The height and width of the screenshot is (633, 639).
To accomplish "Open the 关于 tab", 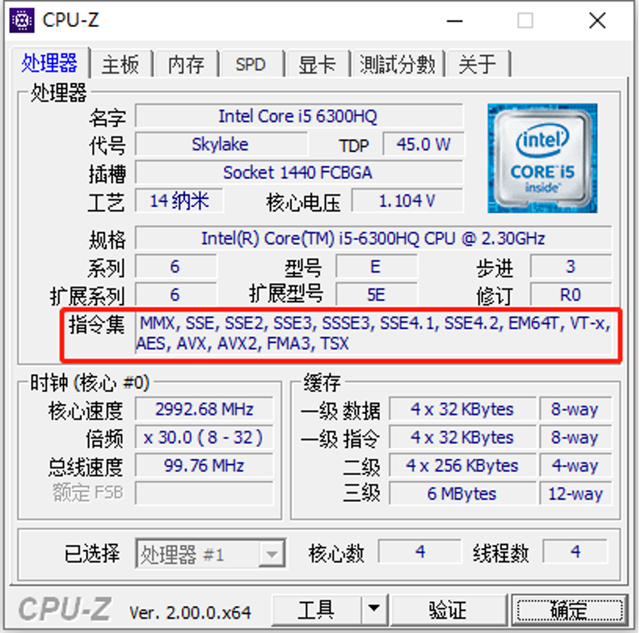I will pyautogui.click(x=478, y=65).
